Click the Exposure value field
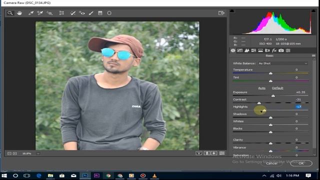320x180 pixels. point(300,92)
